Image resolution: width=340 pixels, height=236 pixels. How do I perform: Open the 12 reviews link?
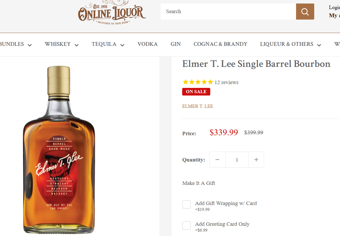tap(226, 82)
